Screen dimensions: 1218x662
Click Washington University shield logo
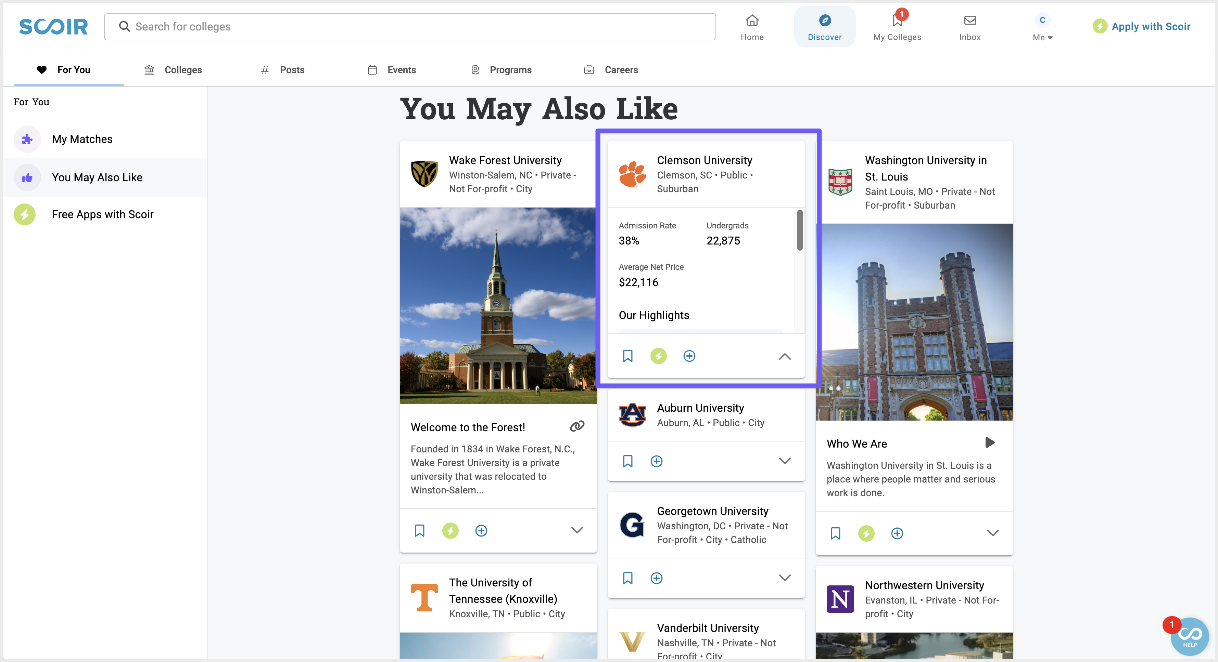click(840, 182)
